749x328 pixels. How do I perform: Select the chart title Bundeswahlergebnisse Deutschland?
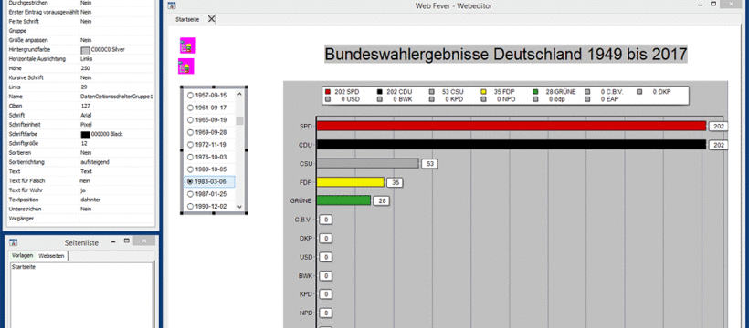pyautogui.click(x=506, y=54)
